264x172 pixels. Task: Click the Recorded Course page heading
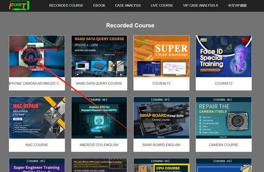tap(130, 26)
